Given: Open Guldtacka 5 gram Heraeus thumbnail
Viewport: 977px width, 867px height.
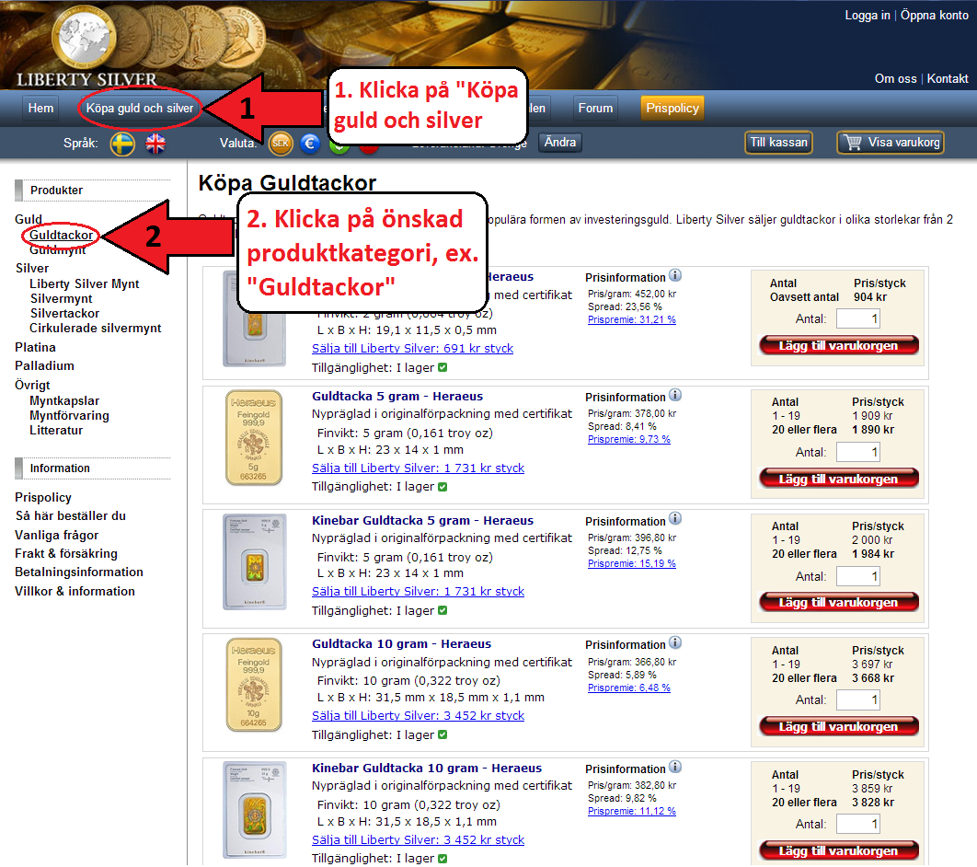Looking at the screenshot, I should [254, 437].
